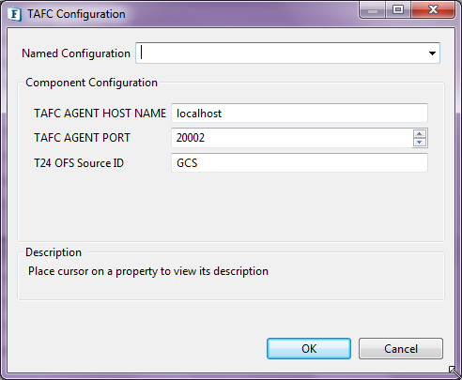The image size is (462, 380).
Task: Click into the TAFC AGENT PORT field
Action: [x=292, y=138]
